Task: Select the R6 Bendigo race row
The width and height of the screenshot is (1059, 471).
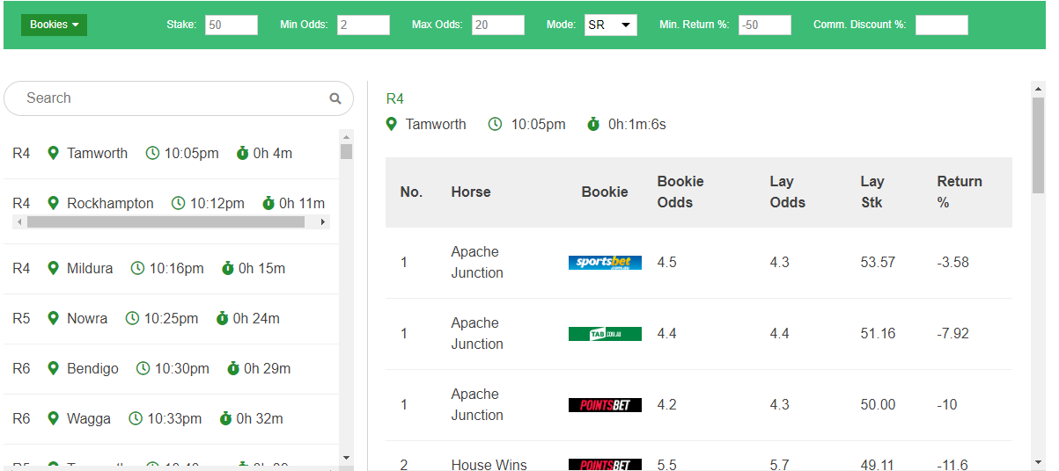Action: click(171, 369)
